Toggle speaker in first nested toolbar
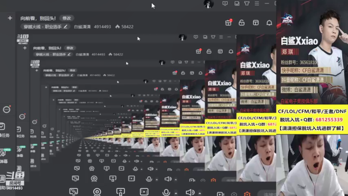348x196 pixels. [168, 179]
